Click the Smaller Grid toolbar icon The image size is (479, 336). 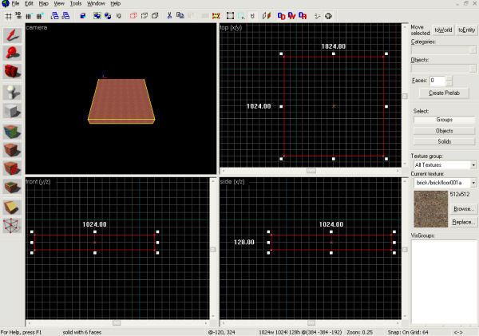pyautogui.click(x=30, y=16)
